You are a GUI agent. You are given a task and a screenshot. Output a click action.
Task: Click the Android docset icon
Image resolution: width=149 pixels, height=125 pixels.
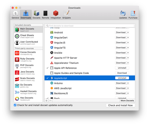tap(52, 32)
